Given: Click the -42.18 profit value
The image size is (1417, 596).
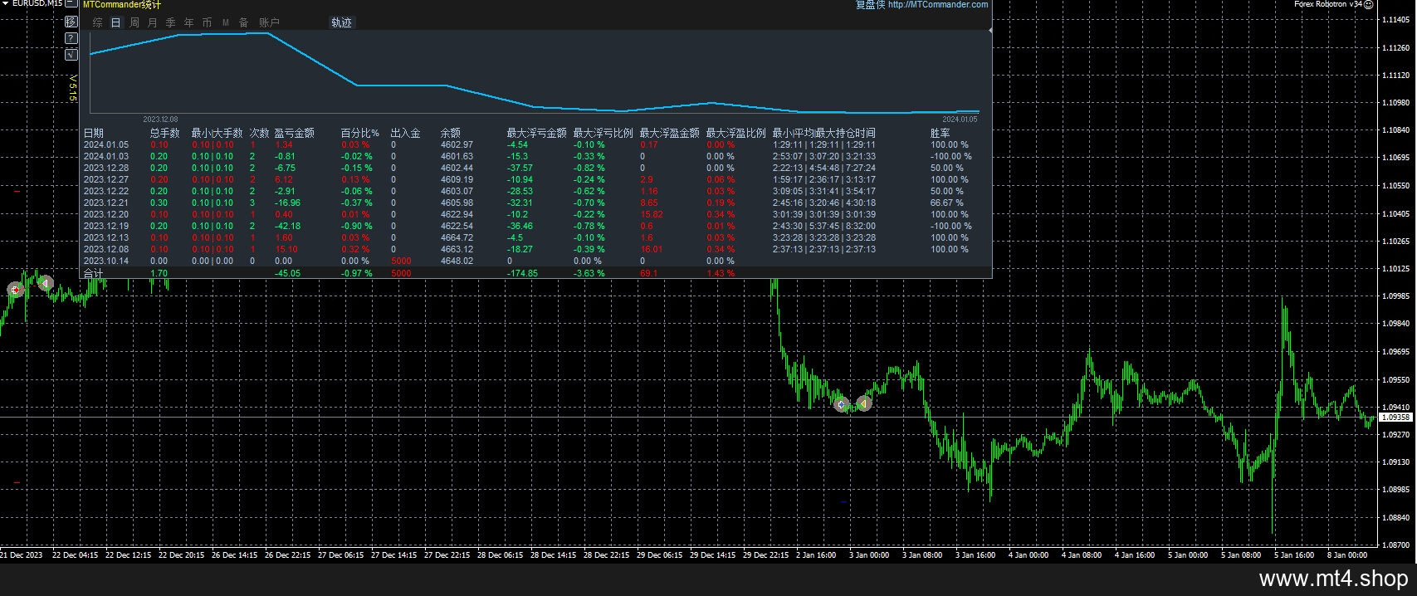Looking at the screenshot, I should click(x=287, y=226).
